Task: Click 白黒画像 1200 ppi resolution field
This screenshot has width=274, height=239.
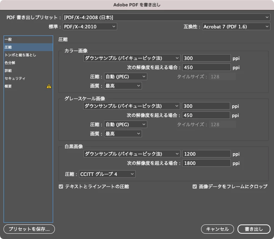Action: pos(206,154)
